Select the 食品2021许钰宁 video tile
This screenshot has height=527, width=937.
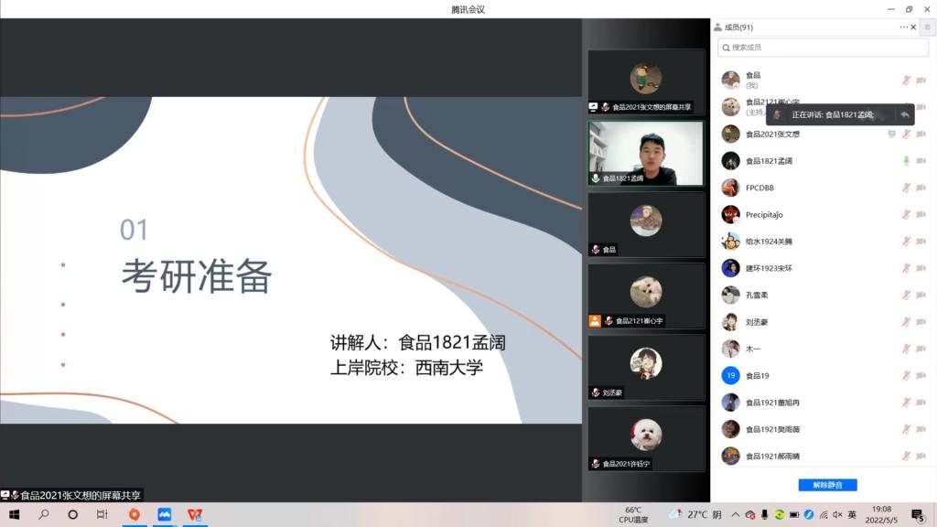pyautogui.click(x=646, y=438)
